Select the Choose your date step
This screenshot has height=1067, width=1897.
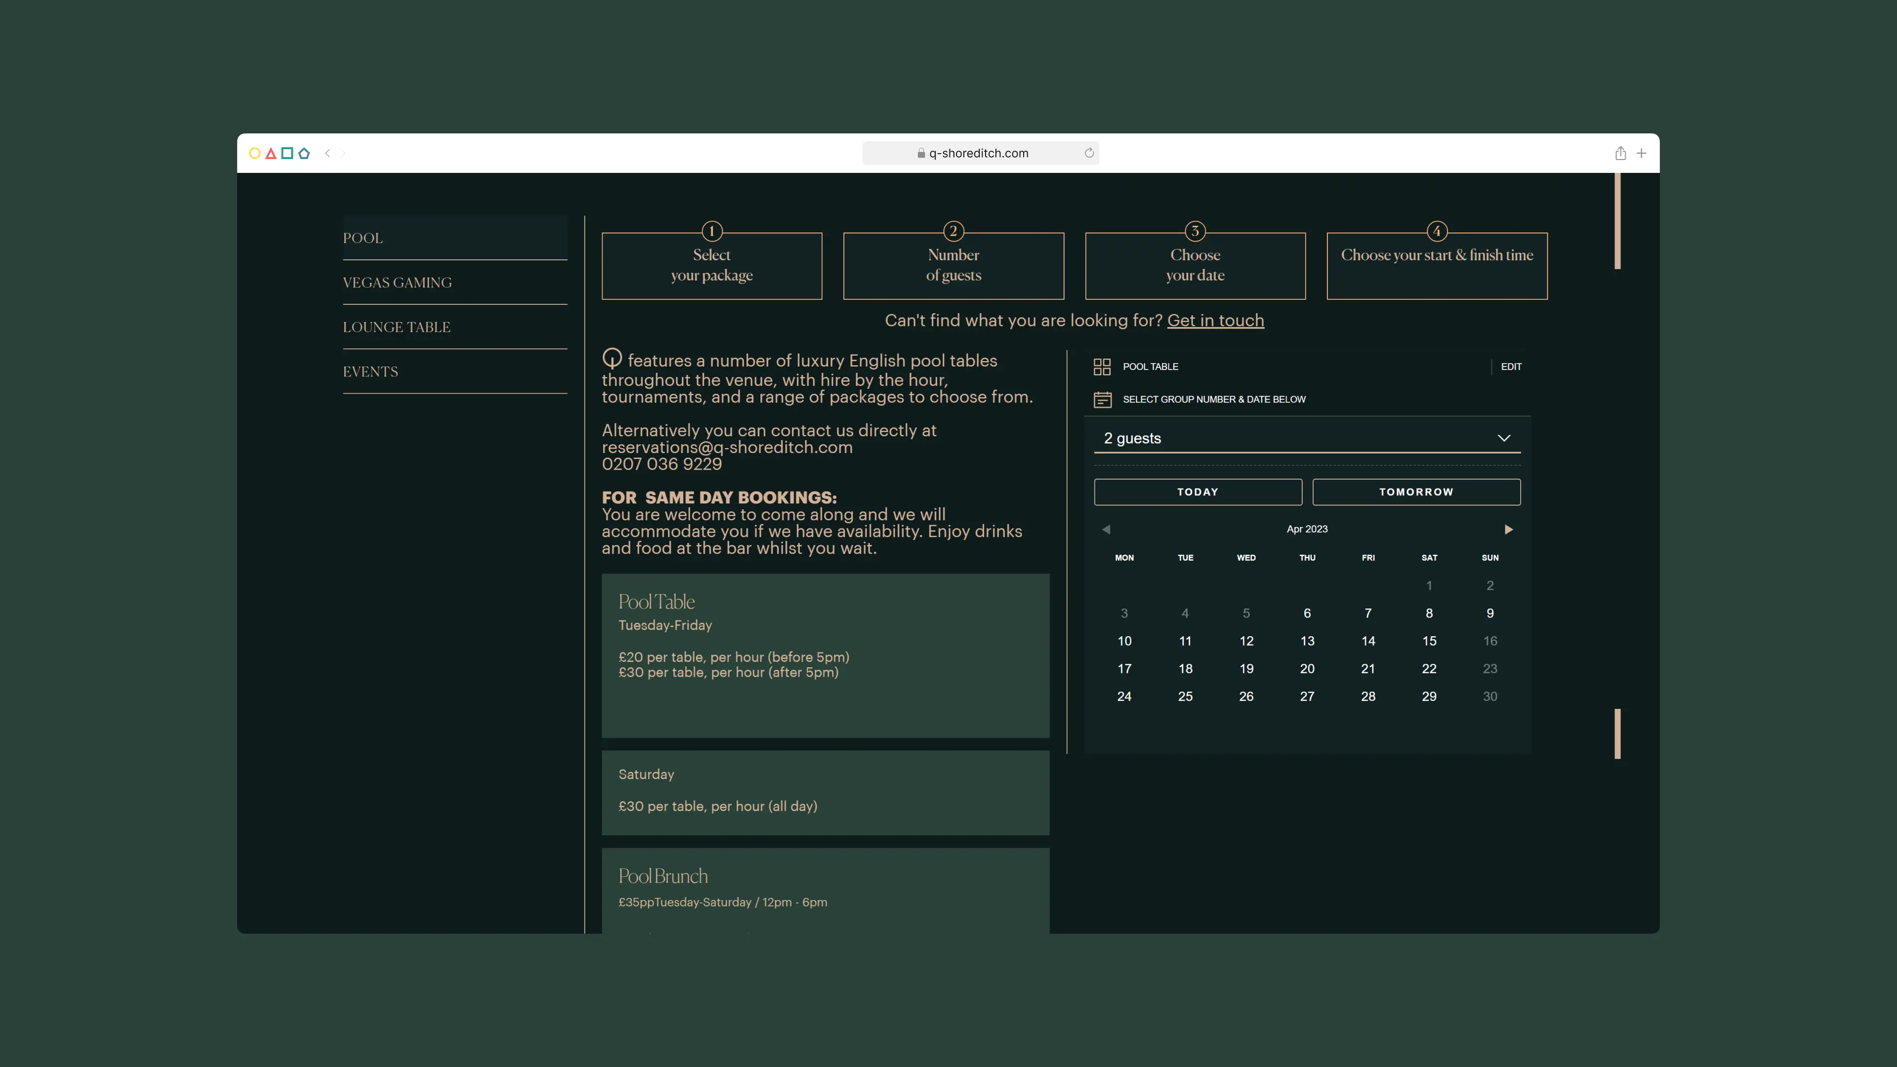point(1195,265)
